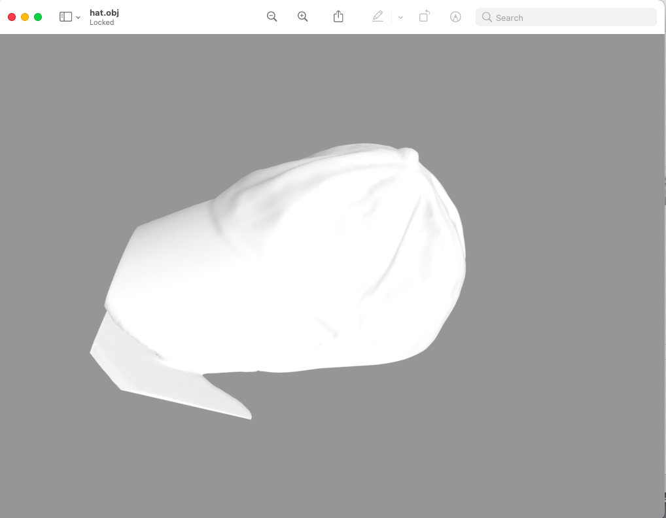This screenshot has height=518, width=666.
Task: Click the magnifier icon in Search
Action: point(487,18)
